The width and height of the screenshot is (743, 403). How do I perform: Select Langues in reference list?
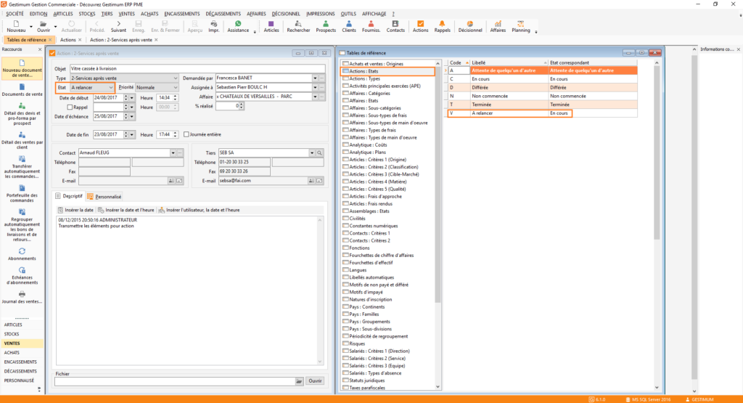[357, 270]
